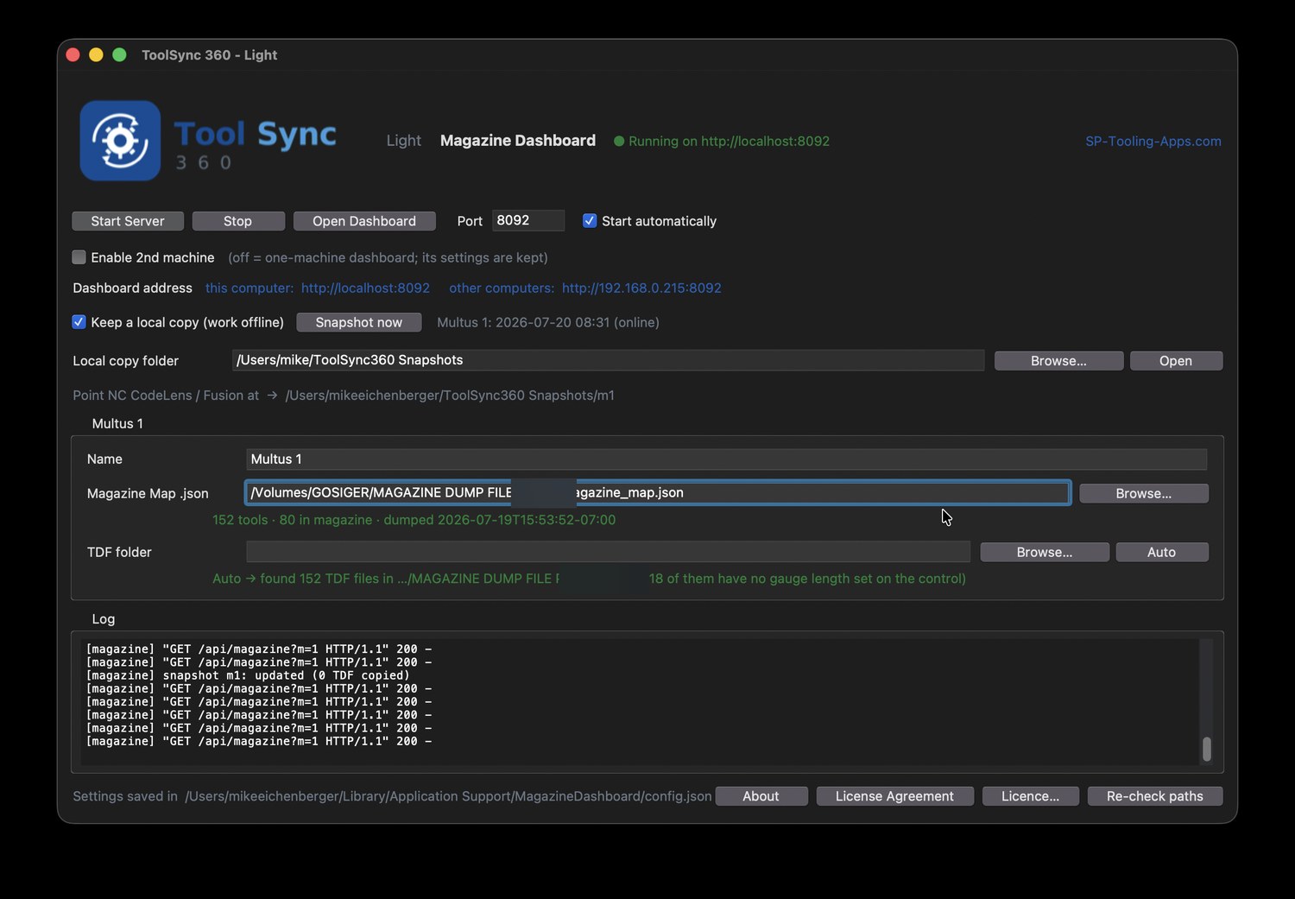Image resolution: width=1295 pixels, height=899 pixels.
Task: Browse for the local copy folder
Action: click(x=1058, y=361)
